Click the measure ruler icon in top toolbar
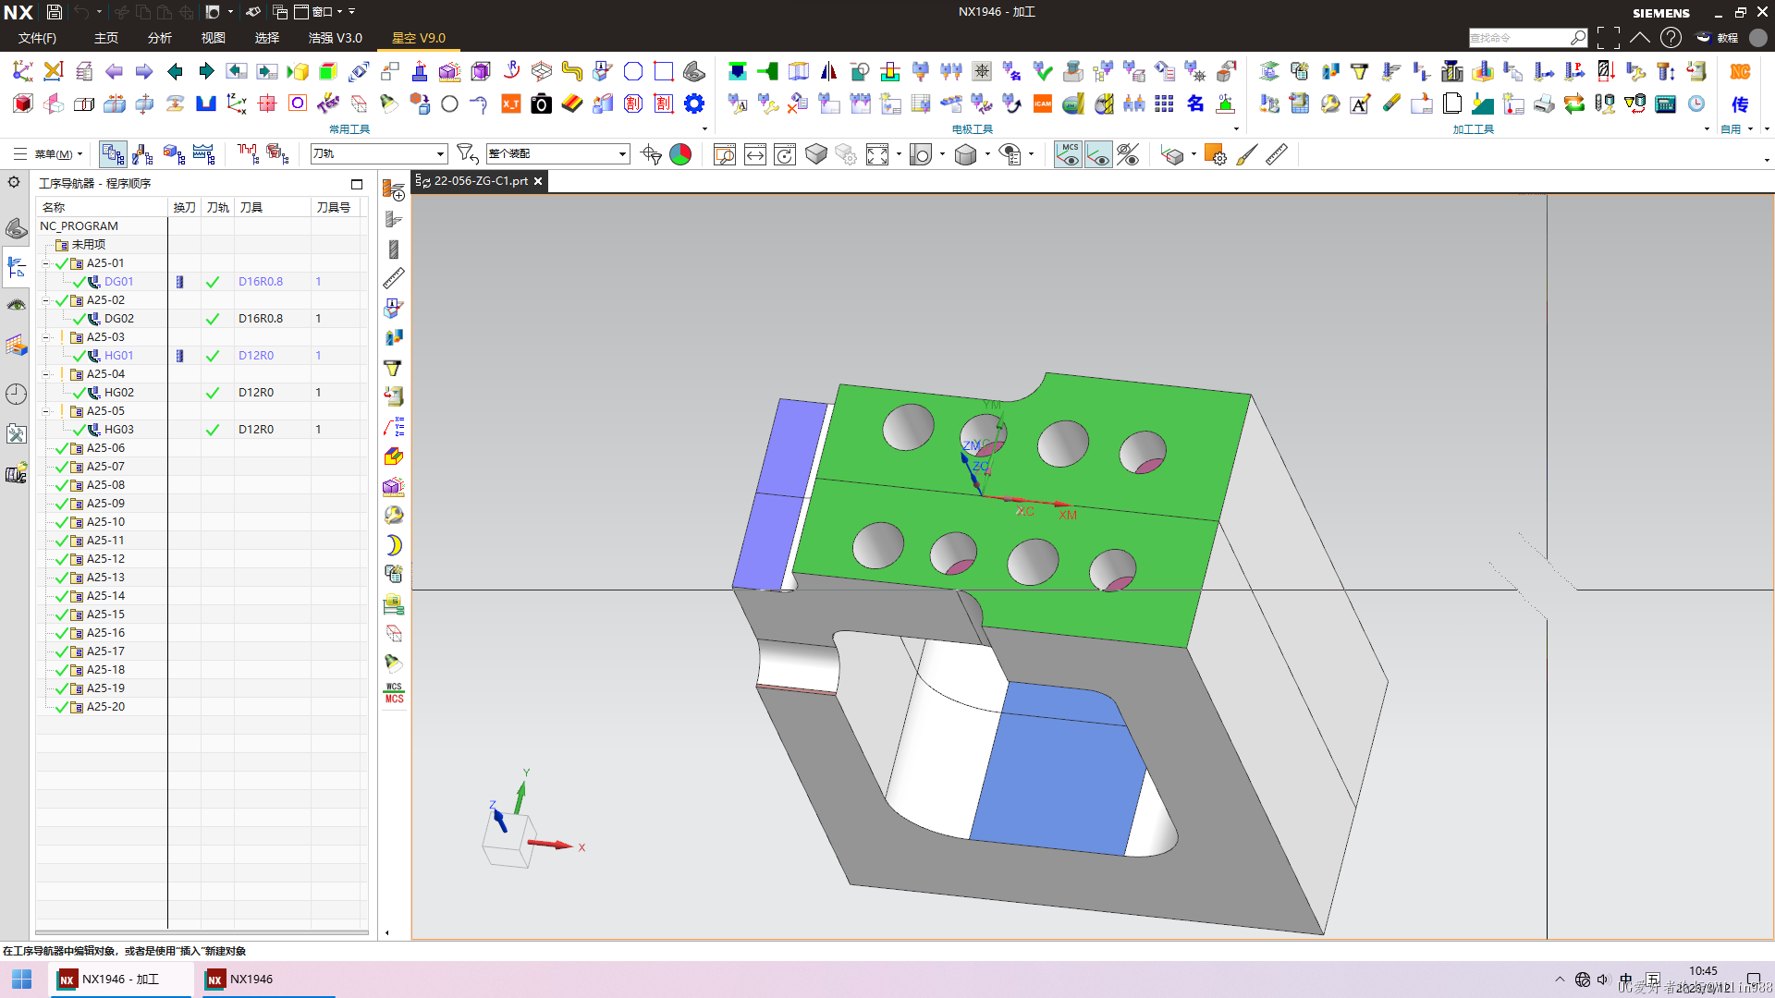 1277,155
